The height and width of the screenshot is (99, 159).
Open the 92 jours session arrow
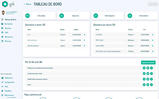point(152,35)
